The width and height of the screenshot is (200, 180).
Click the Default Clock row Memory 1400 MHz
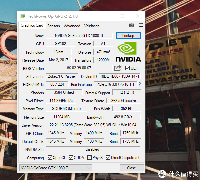point(94,141)
